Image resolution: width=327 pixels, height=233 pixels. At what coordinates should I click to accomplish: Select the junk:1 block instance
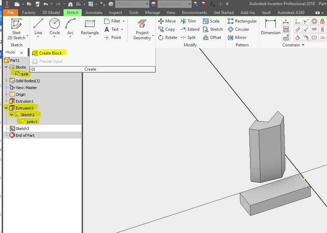29,121
